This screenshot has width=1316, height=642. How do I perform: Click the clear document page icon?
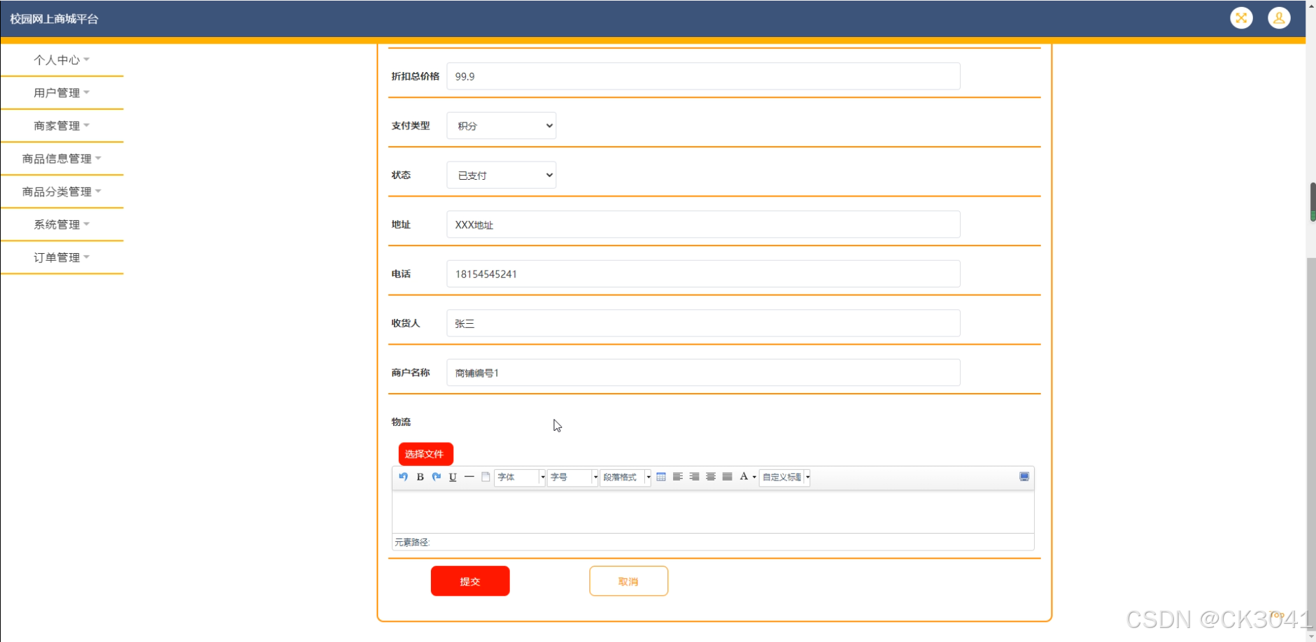(x=486, y=477)
